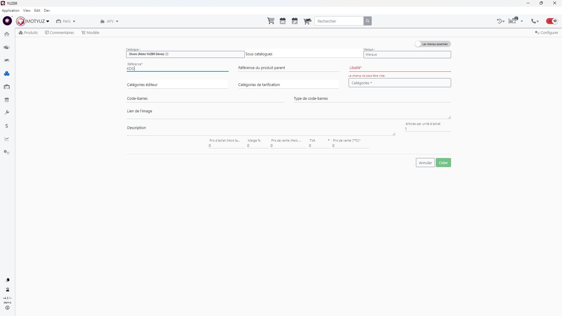Click the search magnifier button
The height and width of the screenshot is (316, 562).
(x=368, y=21)
